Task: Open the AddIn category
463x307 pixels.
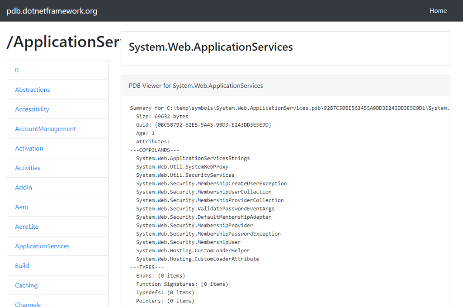Action: tap(23, 187)
